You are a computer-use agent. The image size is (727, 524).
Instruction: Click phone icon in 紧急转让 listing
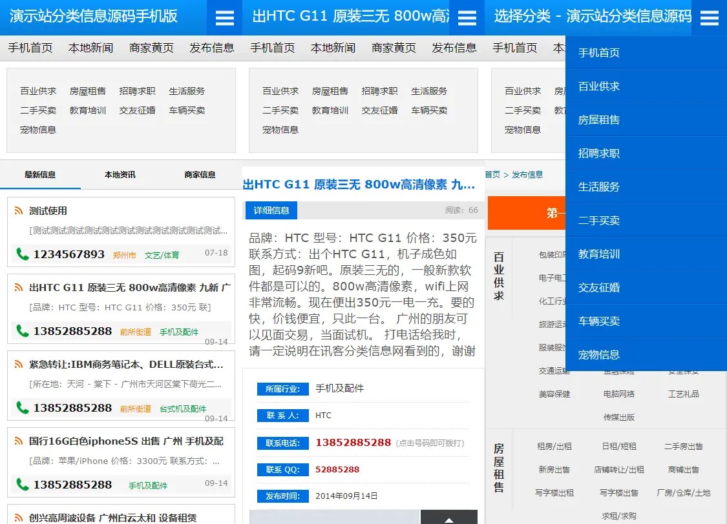(22, 408)
